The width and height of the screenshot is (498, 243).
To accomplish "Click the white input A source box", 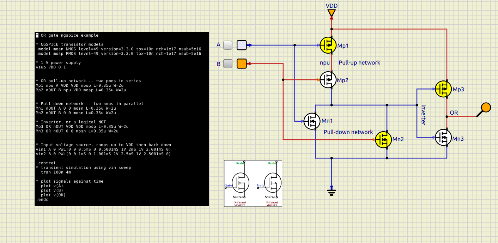I will pyautogui.click(x=242, y=45).
